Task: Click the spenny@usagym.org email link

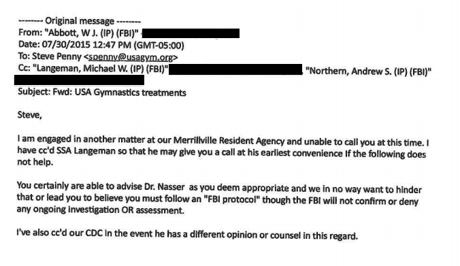Action: 131,57
